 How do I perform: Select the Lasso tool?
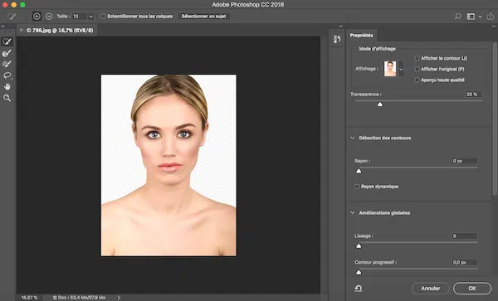pos(7,75)
